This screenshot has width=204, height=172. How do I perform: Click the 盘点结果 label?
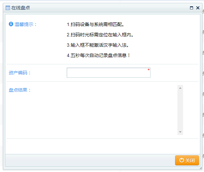tap(20, 90)
